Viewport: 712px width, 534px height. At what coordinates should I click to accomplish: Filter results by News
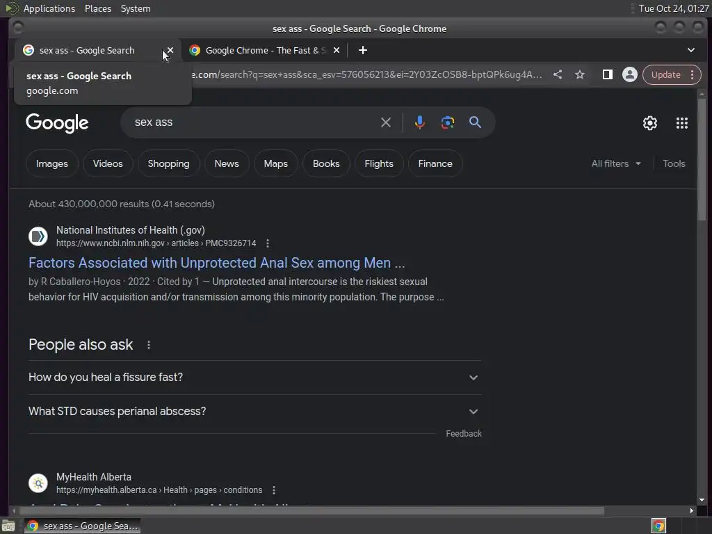coord(227,163)
